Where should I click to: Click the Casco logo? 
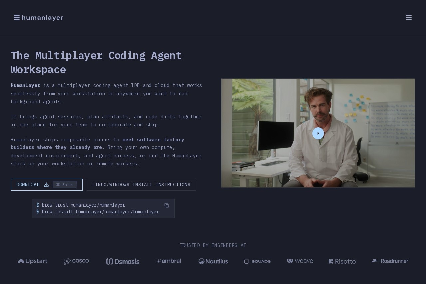tap(76, 261)
